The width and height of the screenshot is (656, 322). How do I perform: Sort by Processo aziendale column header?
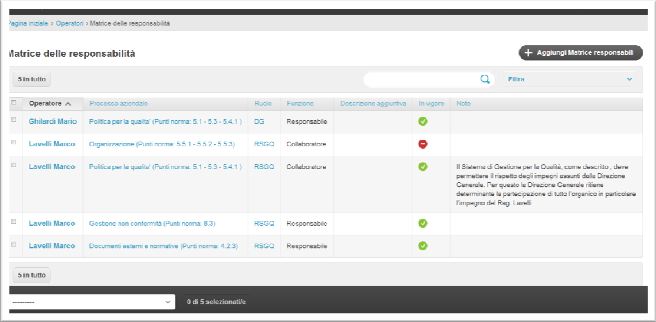pos(119,104)
